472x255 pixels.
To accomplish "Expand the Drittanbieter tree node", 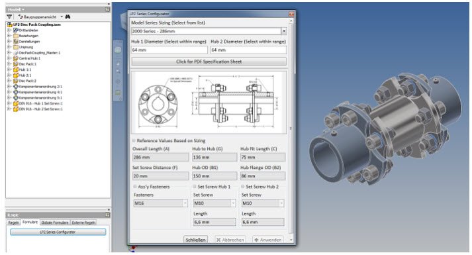I will pyautogui.click(x=9, y=30).
